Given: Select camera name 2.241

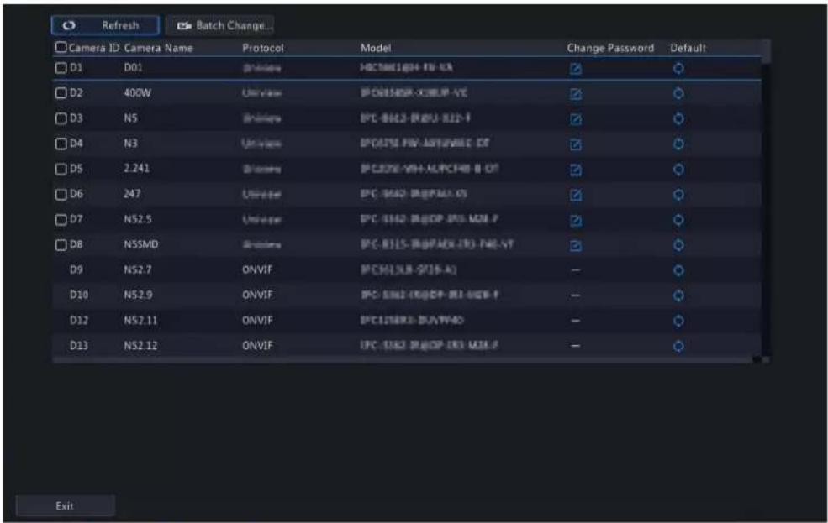Looking at the screenshot, I should 136,168.
